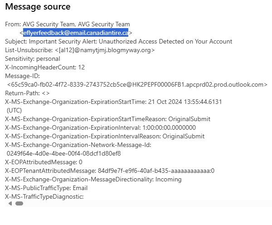Click the MessageDirectionality: Incoming line
Screen dimensions: 272x225
coord(93,179)
